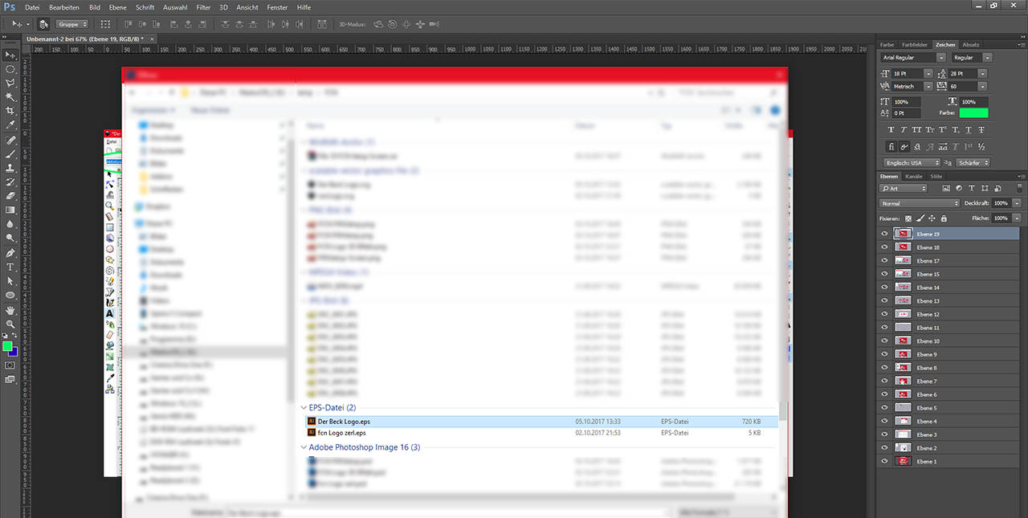Open the Filter menu
Screen dimensions: 1028x518
203,7
